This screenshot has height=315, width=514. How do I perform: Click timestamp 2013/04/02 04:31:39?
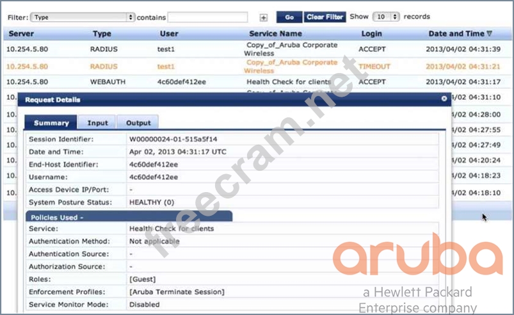[x=463, y=49]
